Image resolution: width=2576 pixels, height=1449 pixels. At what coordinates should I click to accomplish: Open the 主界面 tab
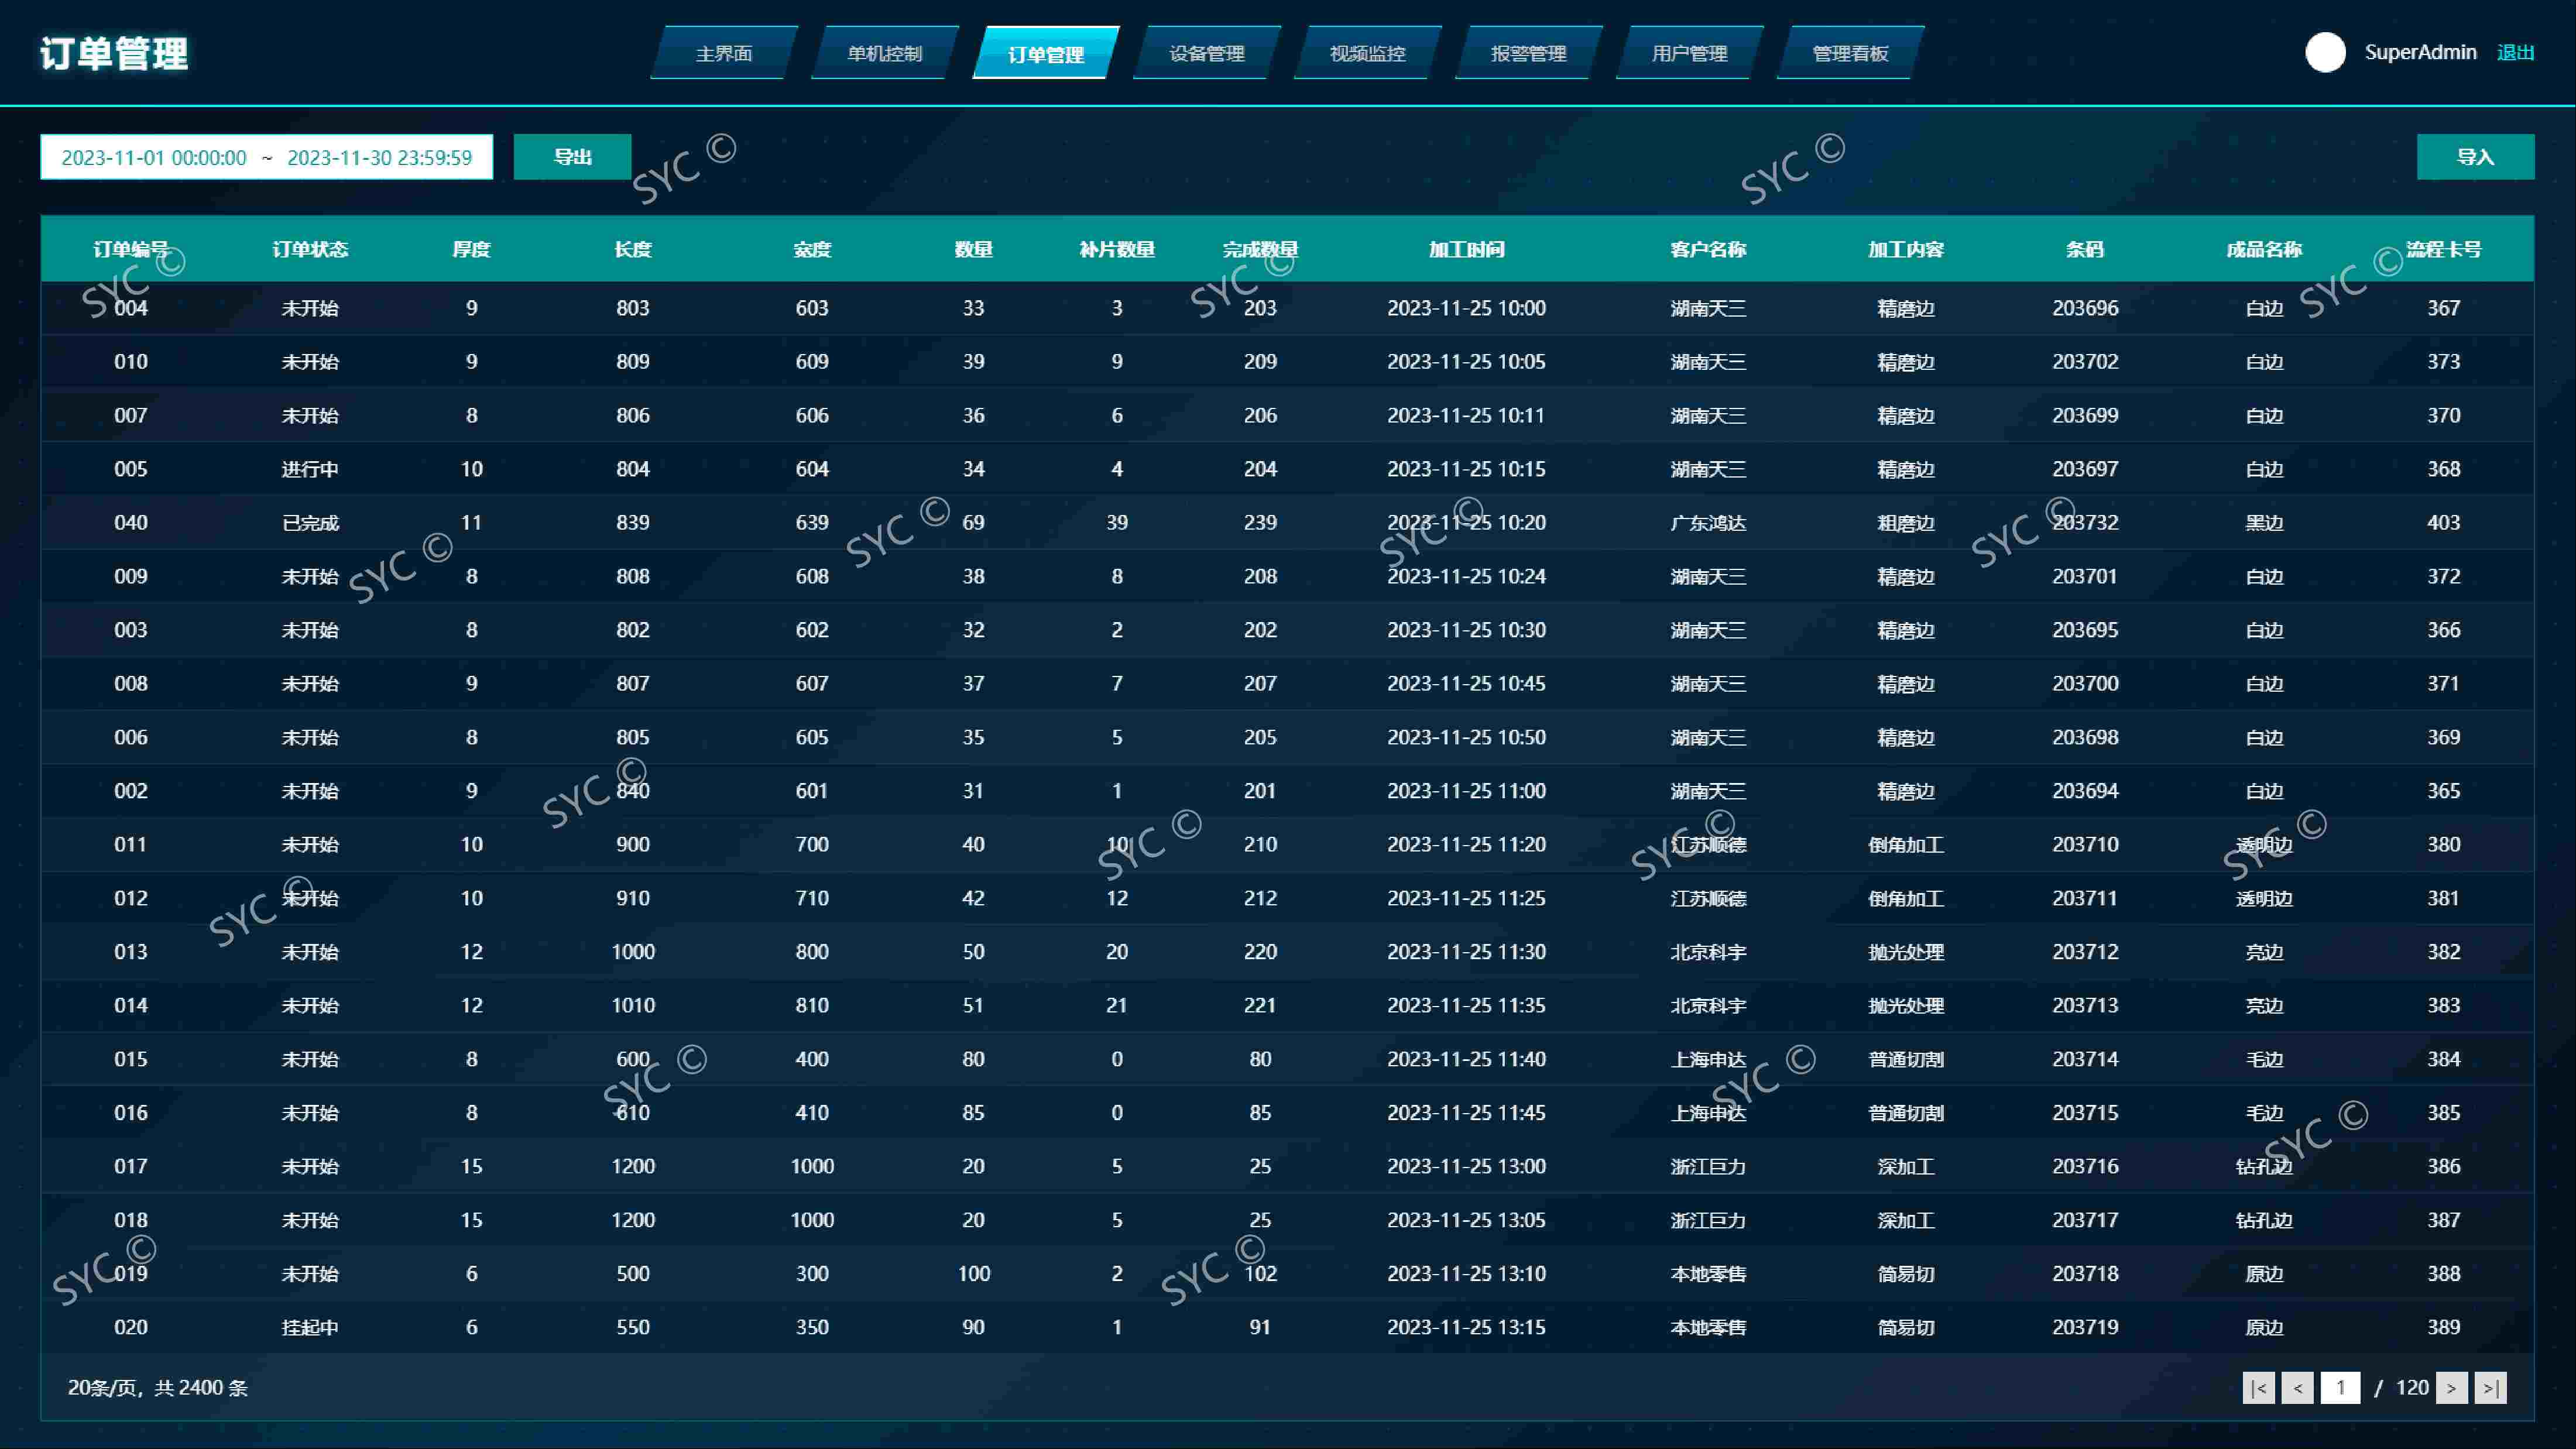coord(724,53)
